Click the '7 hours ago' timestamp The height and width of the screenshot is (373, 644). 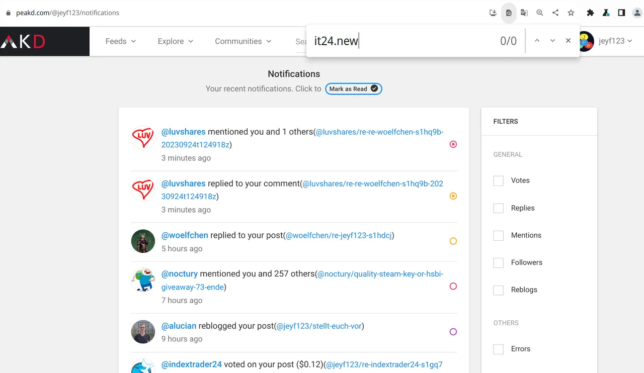tap(182, 301)
